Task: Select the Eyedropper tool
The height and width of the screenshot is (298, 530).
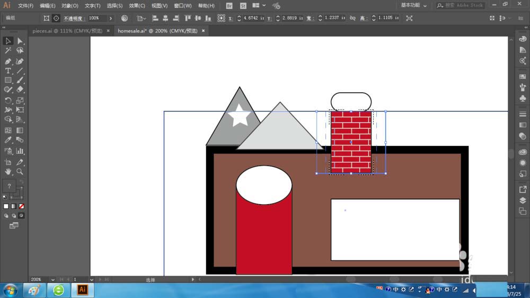Action: pos(8,141)
